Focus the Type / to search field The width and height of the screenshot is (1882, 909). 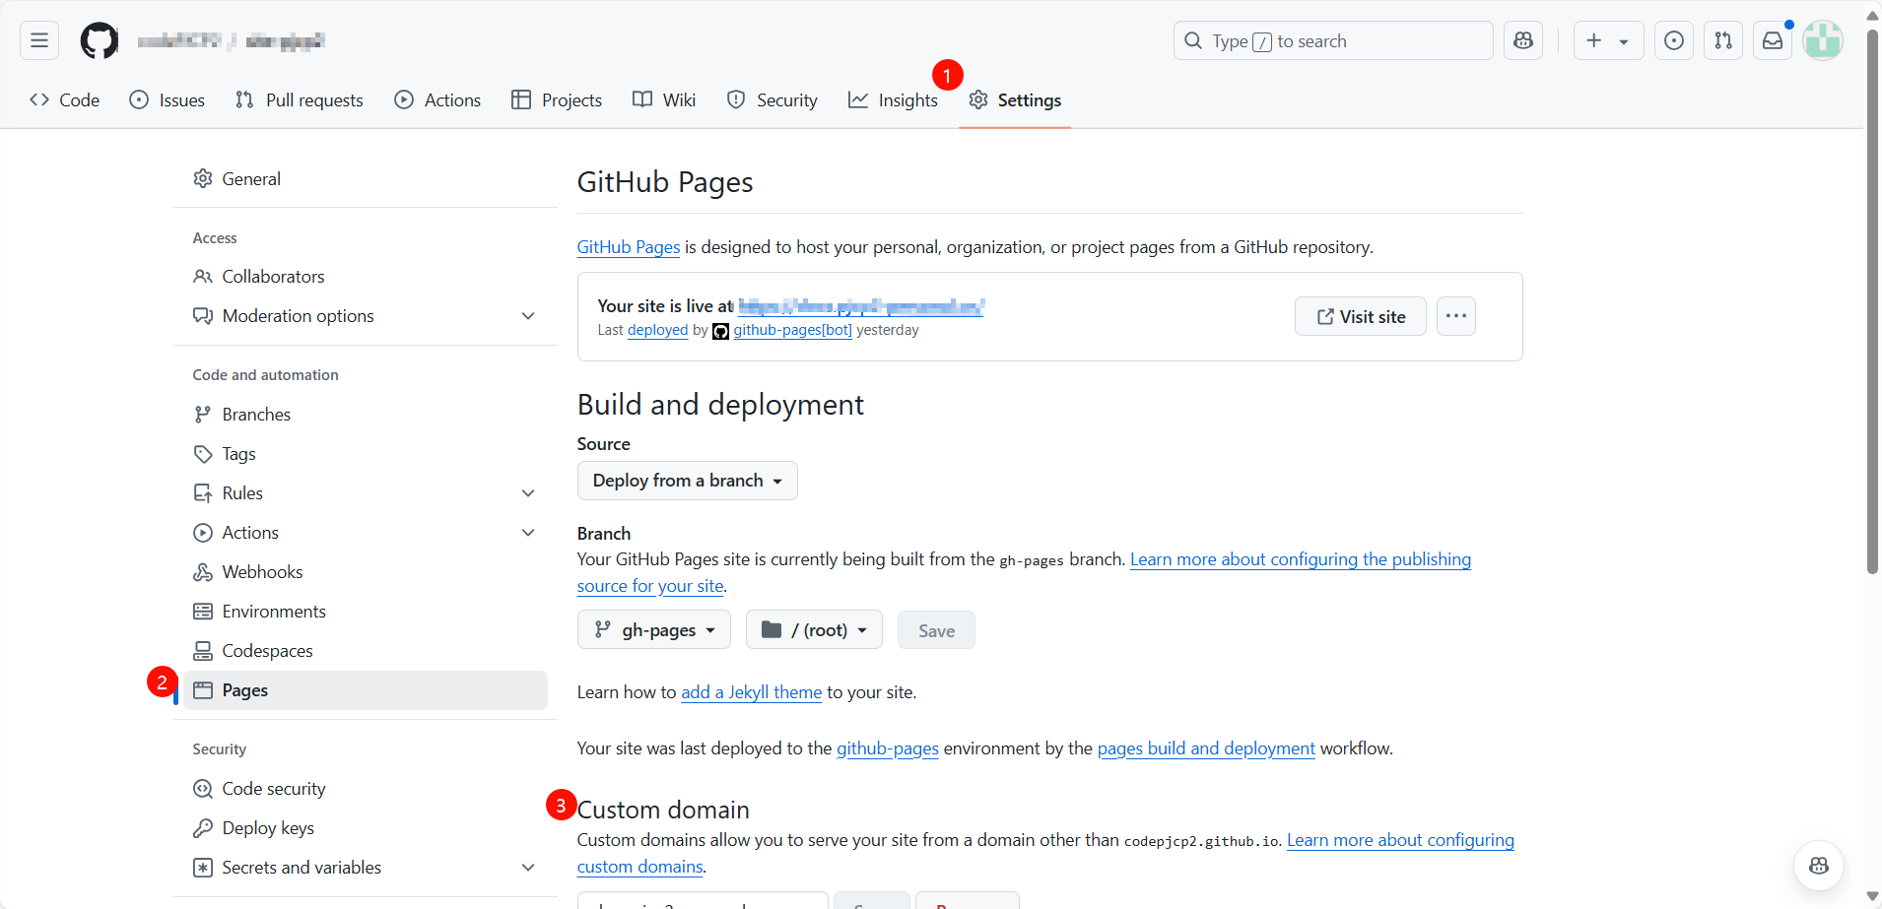(1333, 40)
